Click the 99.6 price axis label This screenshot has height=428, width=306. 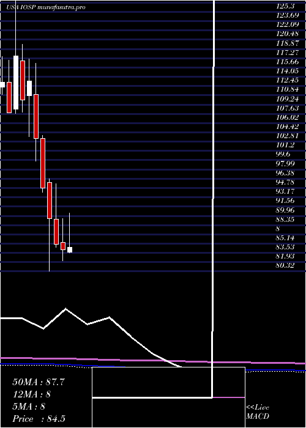click(x=283, y=154)
